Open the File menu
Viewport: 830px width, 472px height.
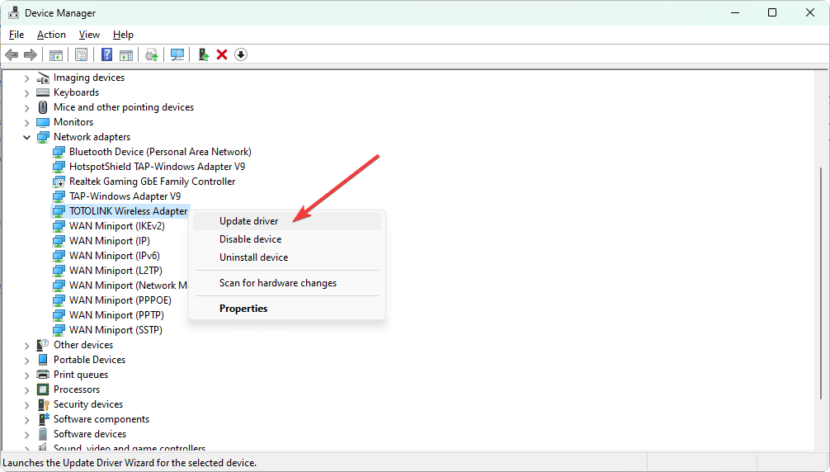17,35
